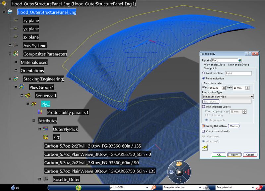Click the Composites Parameters icon in the tree

coord(16,54)
